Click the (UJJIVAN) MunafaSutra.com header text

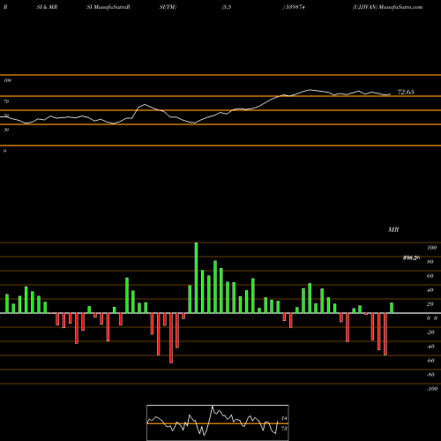tap(387, 7)
